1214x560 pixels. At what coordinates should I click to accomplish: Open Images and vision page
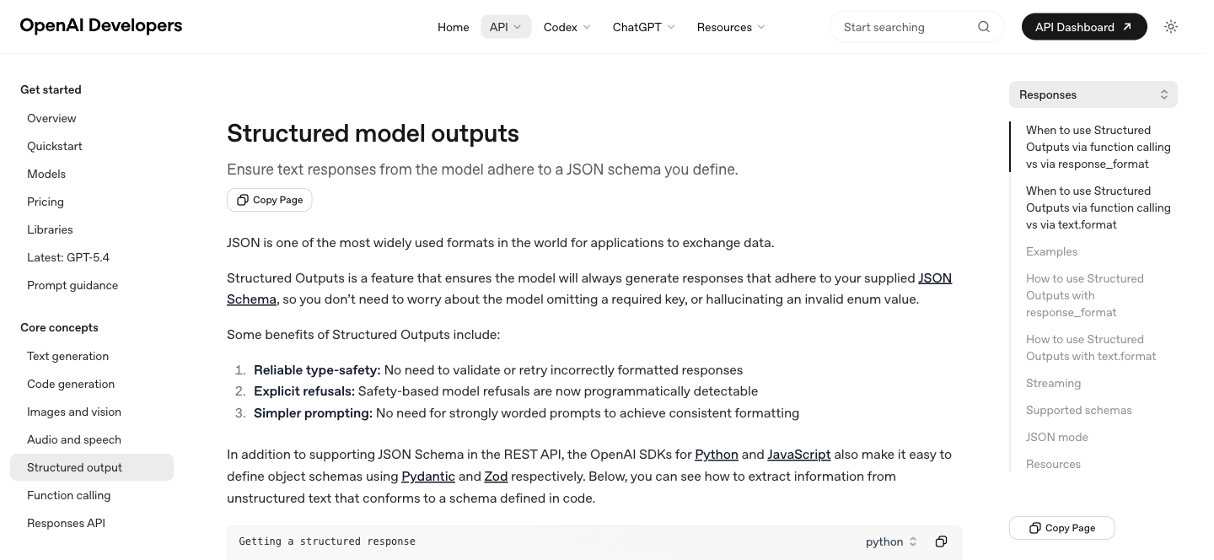92,412
